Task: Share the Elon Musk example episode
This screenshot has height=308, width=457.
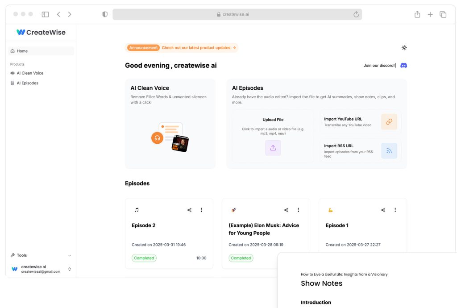Action: tap(286, 210)
